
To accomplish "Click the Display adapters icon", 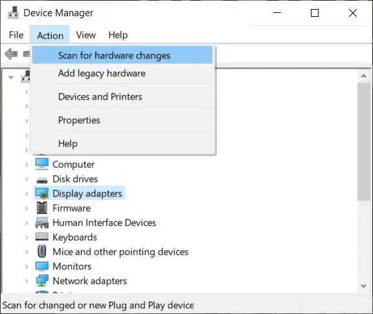I will [x=42, y=194].
